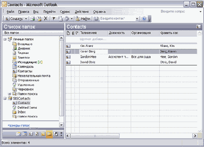Expand the Папки поиска folder node
Viewport: 204px width, 147px height.
pos(9,94)
